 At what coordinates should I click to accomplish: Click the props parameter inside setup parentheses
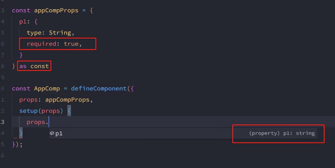51,111
